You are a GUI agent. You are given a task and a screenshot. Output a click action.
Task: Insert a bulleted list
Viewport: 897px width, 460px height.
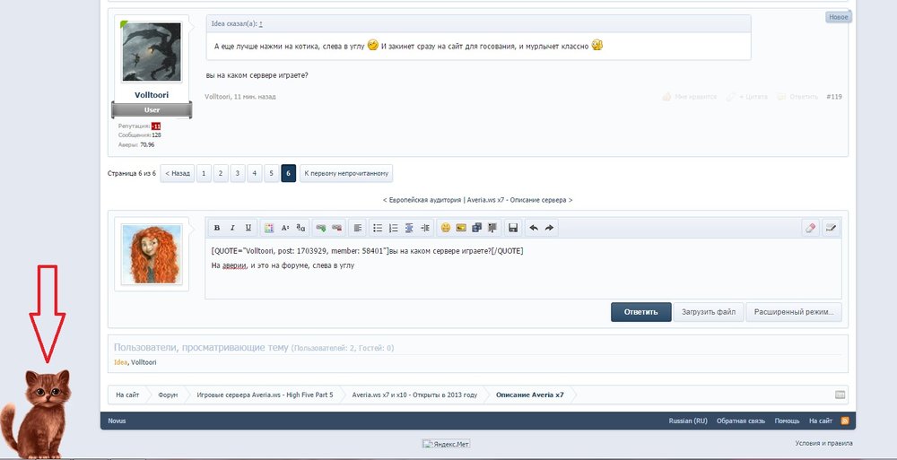[378, 228]
